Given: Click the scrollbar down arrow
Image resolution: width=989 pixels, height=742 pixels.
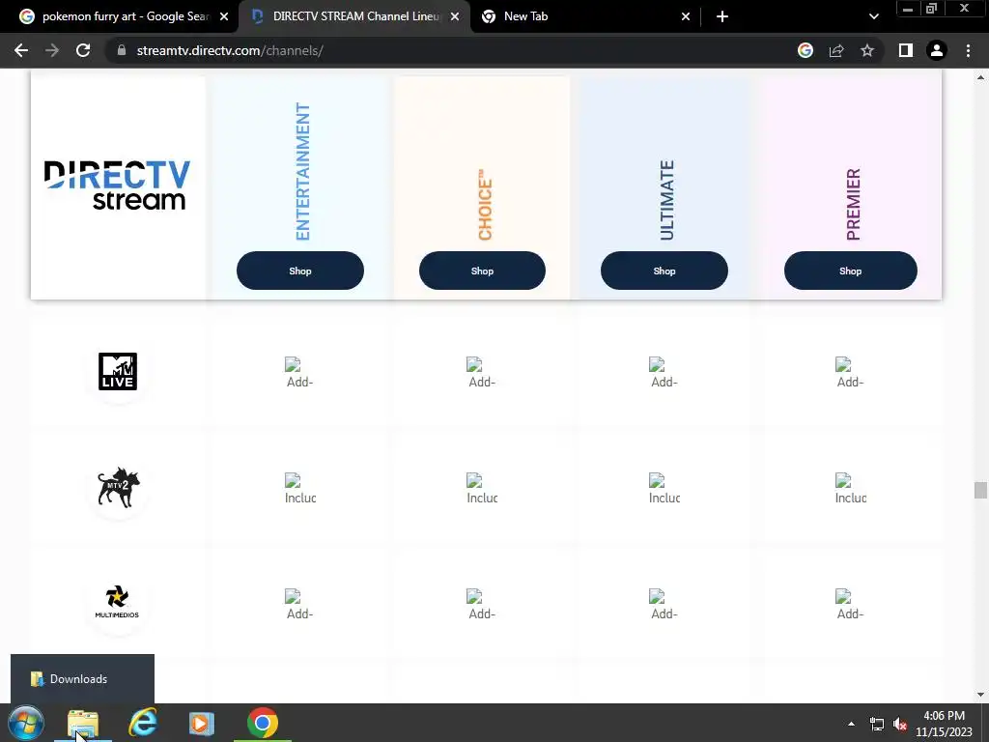Looking at the screenshot, I should pyautogui.click(x=980, y=695).
